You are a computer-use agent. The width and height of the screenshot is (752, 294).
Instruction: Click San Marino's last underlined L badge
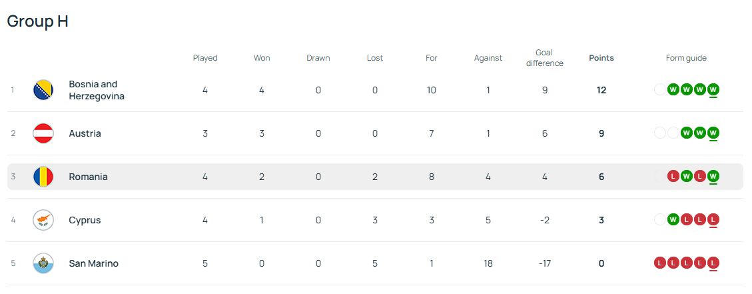tap(713, 263)
